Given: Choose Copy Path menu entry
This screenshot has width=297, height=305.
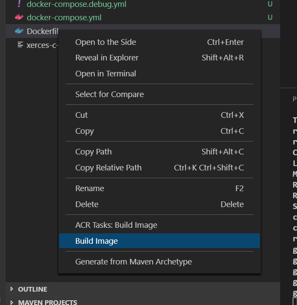Looking at the screenshot, I should [93, 152].
